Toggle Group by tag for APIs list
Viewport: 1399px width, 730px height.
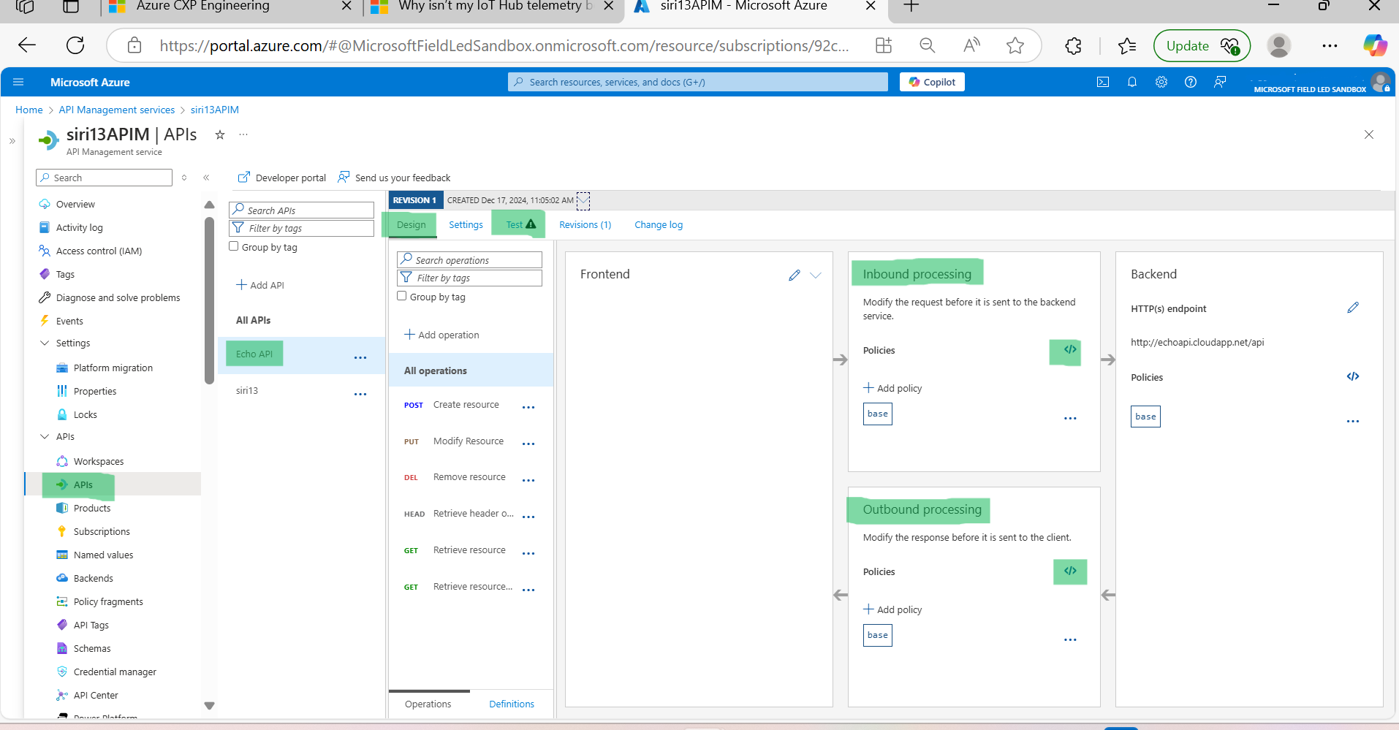(x=234, y=246)
